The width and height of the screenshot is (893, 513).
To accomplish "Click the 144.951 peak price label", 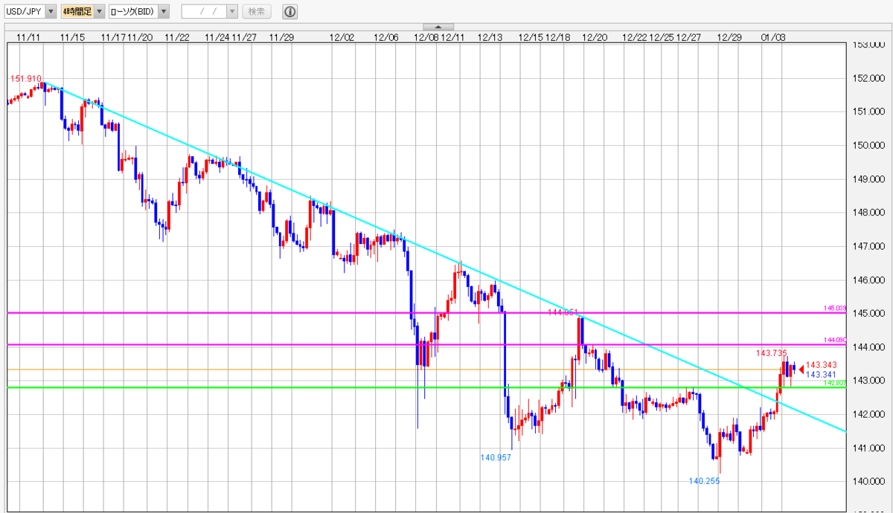I will coord(563,313).
